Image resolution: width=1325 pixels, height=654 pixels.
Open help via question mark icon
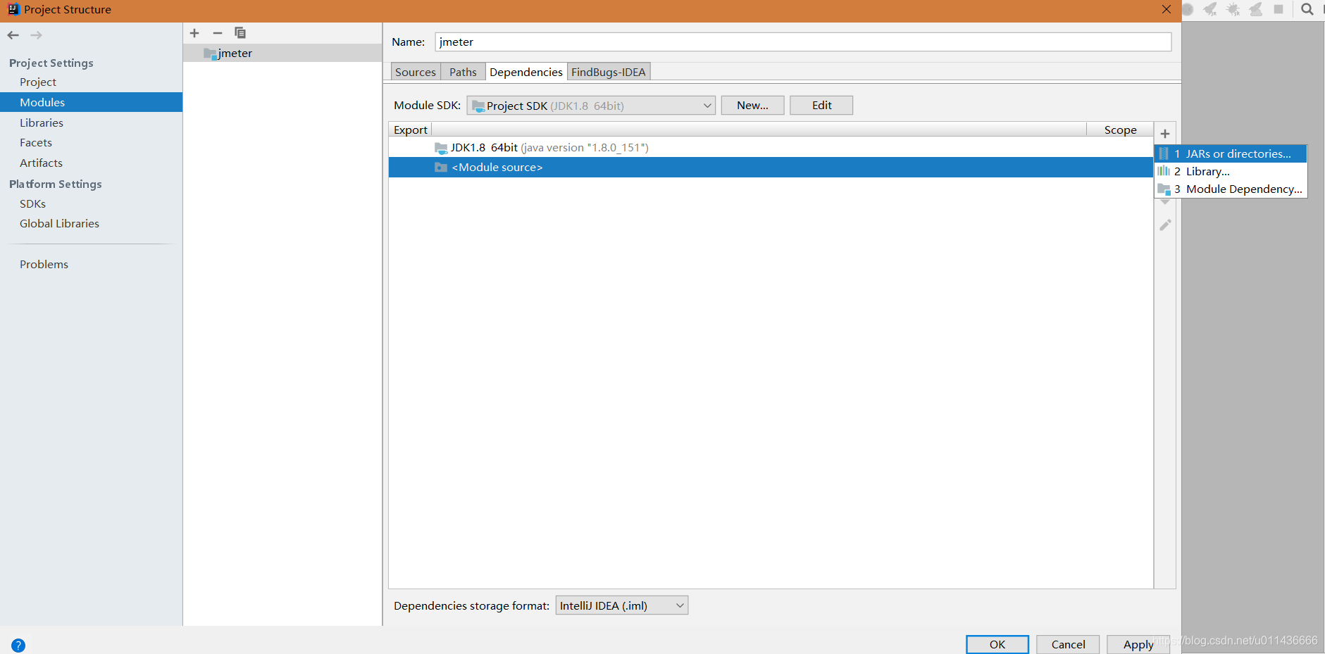coord(18,645)
